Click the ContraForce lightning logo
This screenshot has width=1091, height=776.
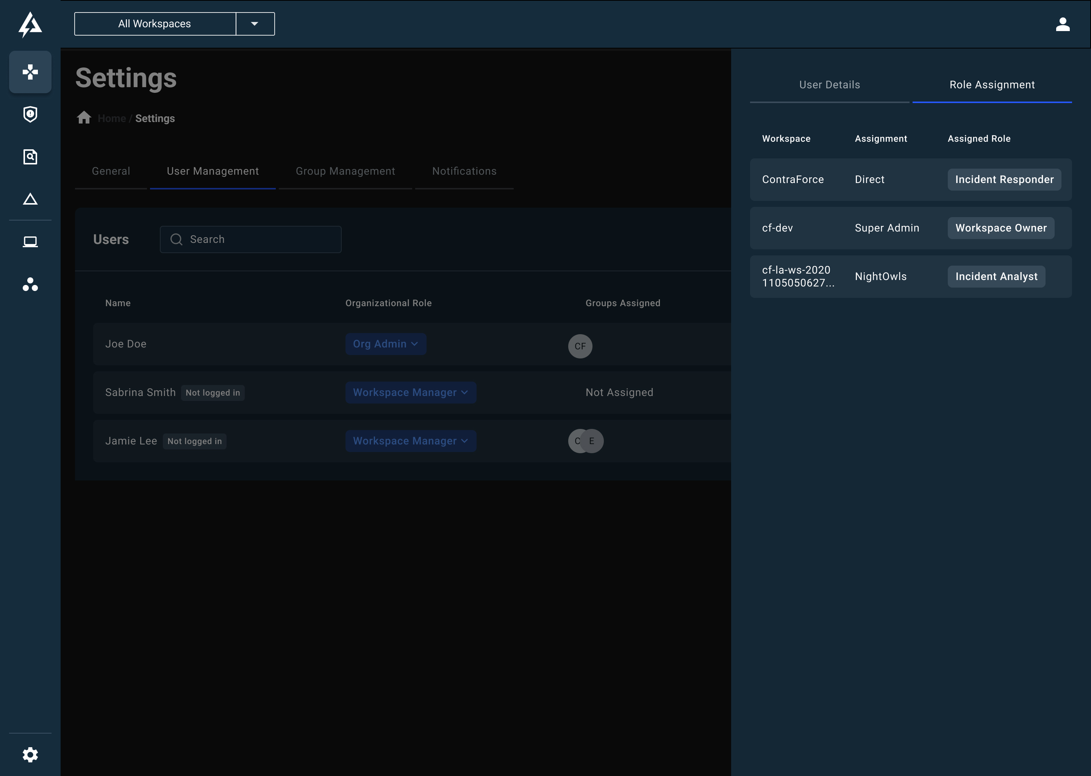[30, 24]
